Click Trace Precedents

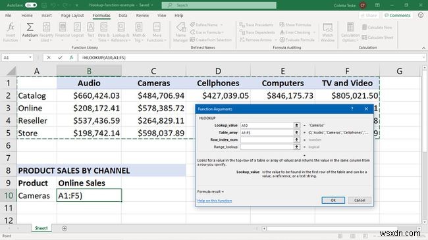click(x=256, y=25)
